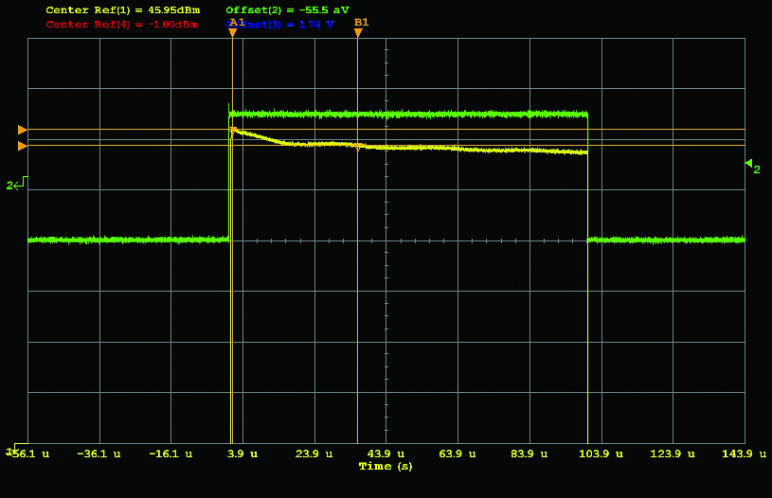
Task: Click the A1 vertical cursor marker
Action: (233, 32)
